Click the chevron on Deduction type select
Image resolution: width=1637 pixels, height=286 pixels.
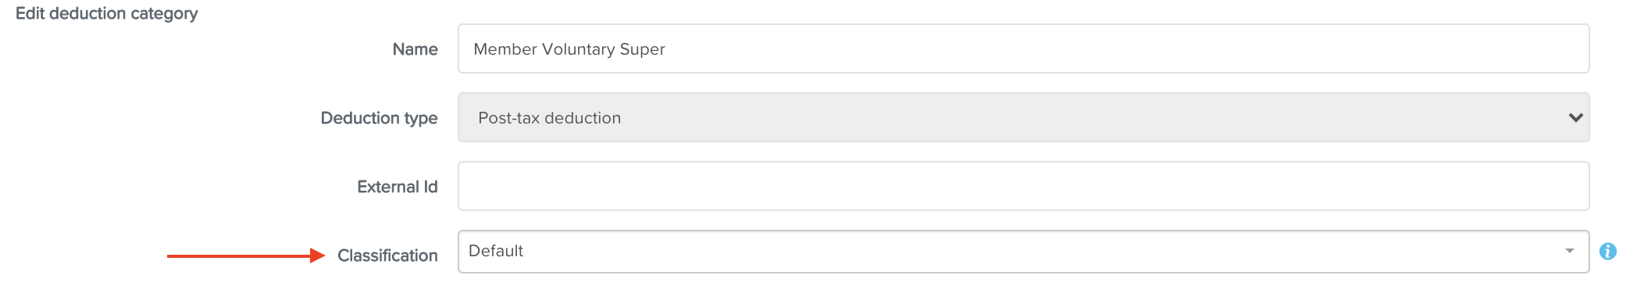pos(1575,118)
